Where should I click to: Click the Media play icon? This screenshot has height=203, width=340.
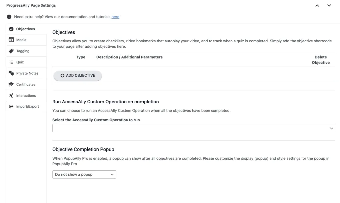pos(11,40)
